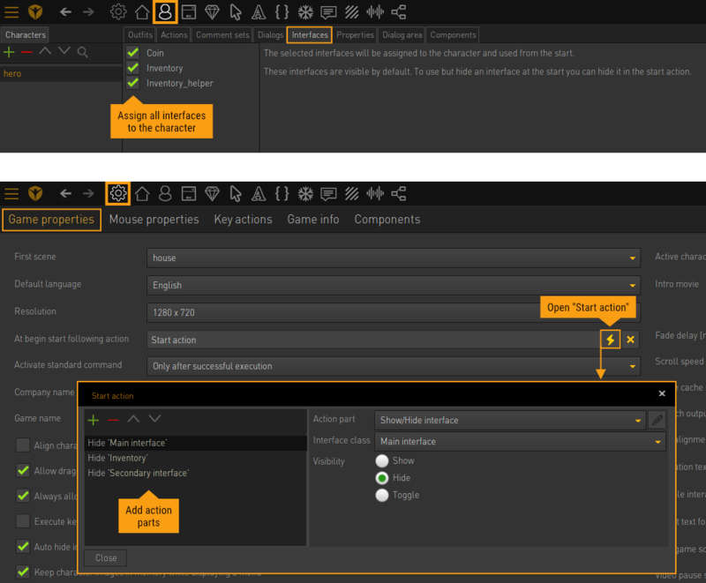Click the pencil icon next to Action part

pyautogui.click(x=657, y=421)
